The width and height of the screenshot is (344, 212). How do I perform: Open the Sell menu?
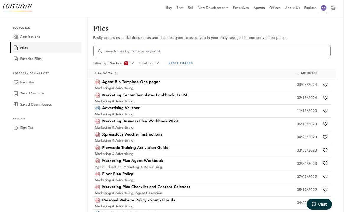pos(191,8)
